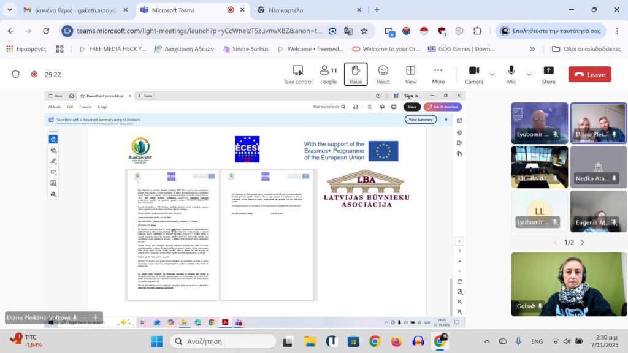Click the Raise hand button
Image resolution: width=628 pixels, height=353 pixels.
(356, 74)
